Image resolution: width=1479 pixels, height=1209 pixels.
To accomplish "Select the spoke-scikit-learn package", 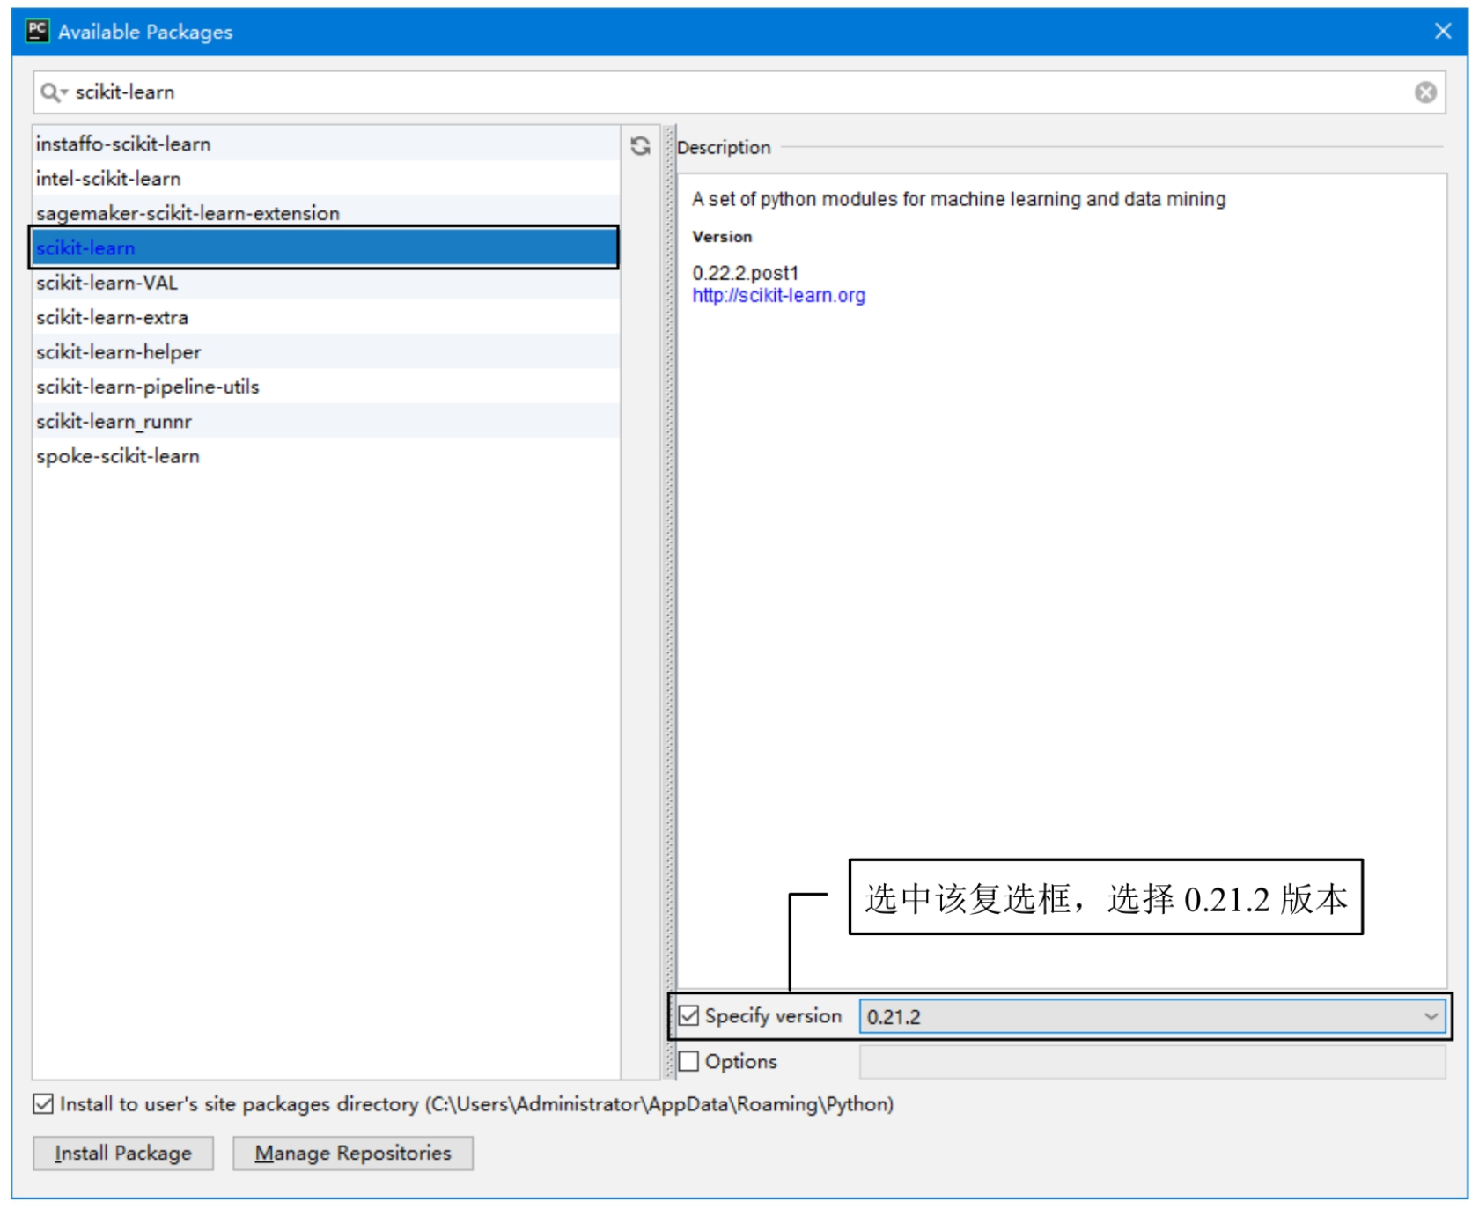I will (x=117, y=455).
